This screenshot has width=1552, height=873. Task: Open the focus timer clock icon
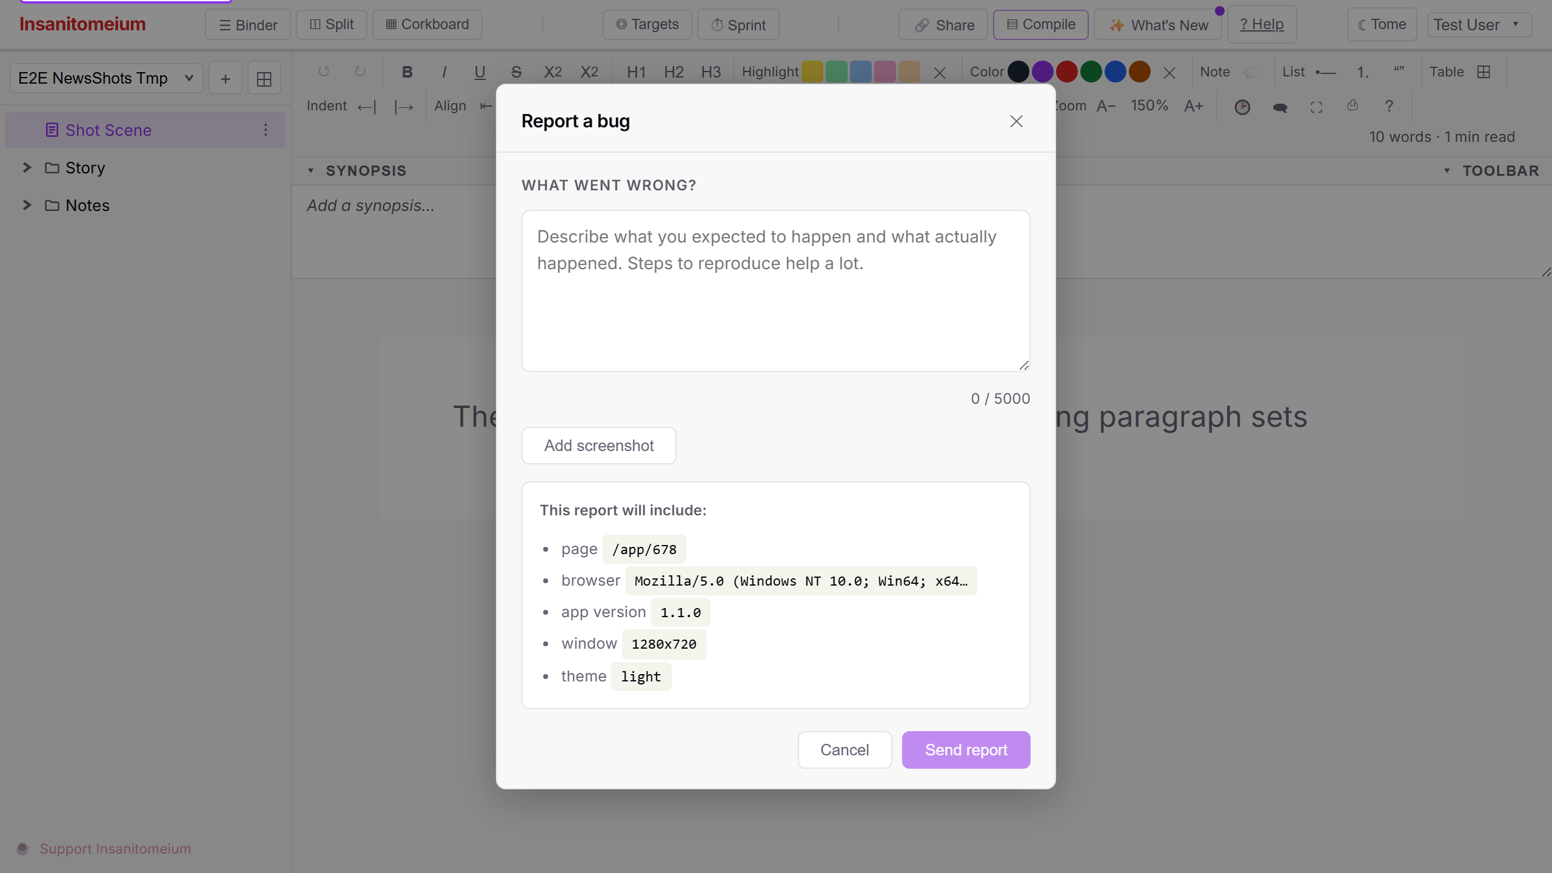pos(1242,107)
